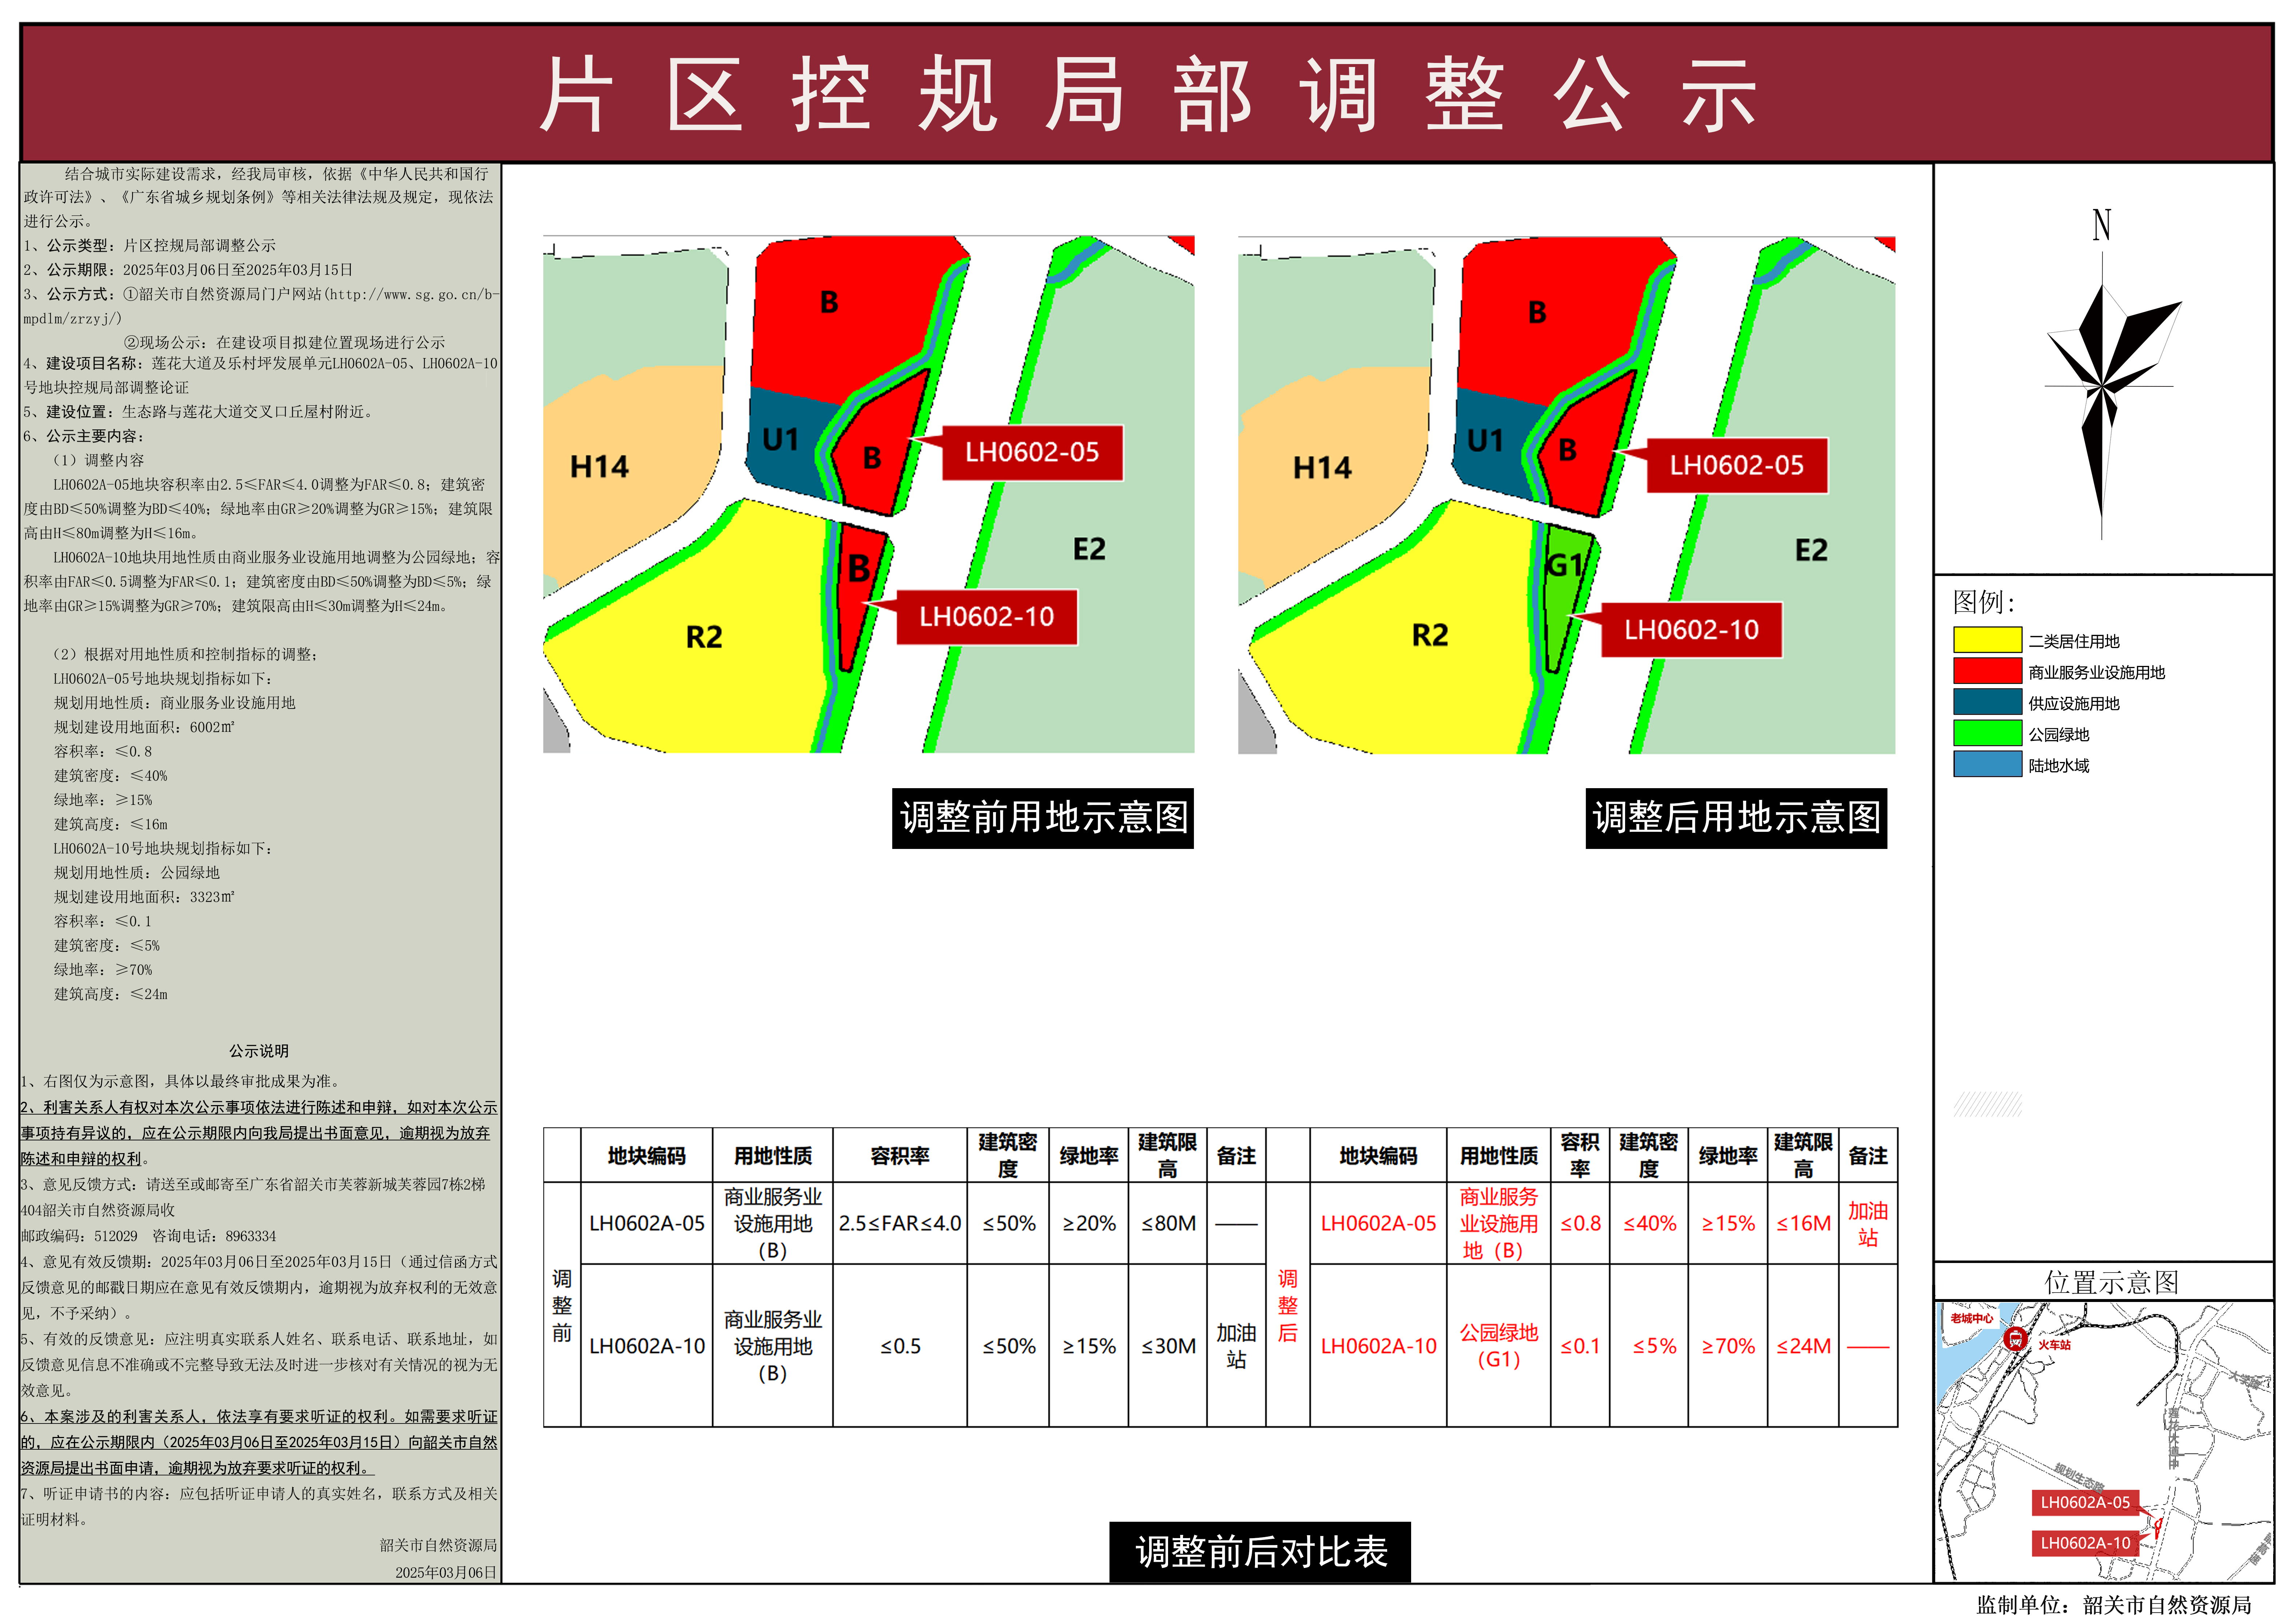2295x1624 pixels.
Task: Click the 调整前用地示意图 caption
Action: tap(1043, 818)
